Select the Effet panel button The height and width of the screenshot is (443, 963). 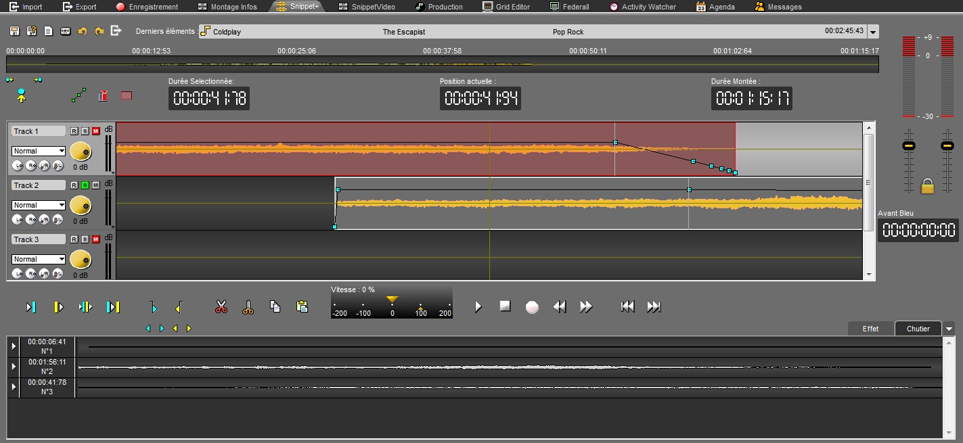click(870, 329)
